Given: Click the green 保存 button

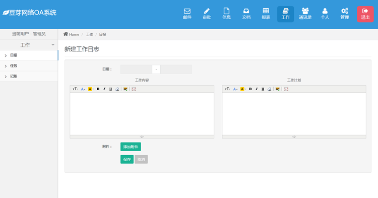Looking at the screenshot, I should click(127, 159).
